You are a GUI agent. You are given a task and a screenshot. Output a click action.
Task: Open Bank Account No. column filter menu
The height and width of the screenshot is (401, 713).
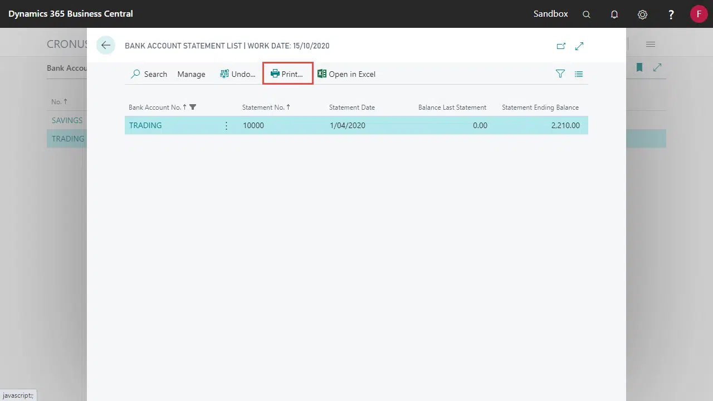[193, 107]
